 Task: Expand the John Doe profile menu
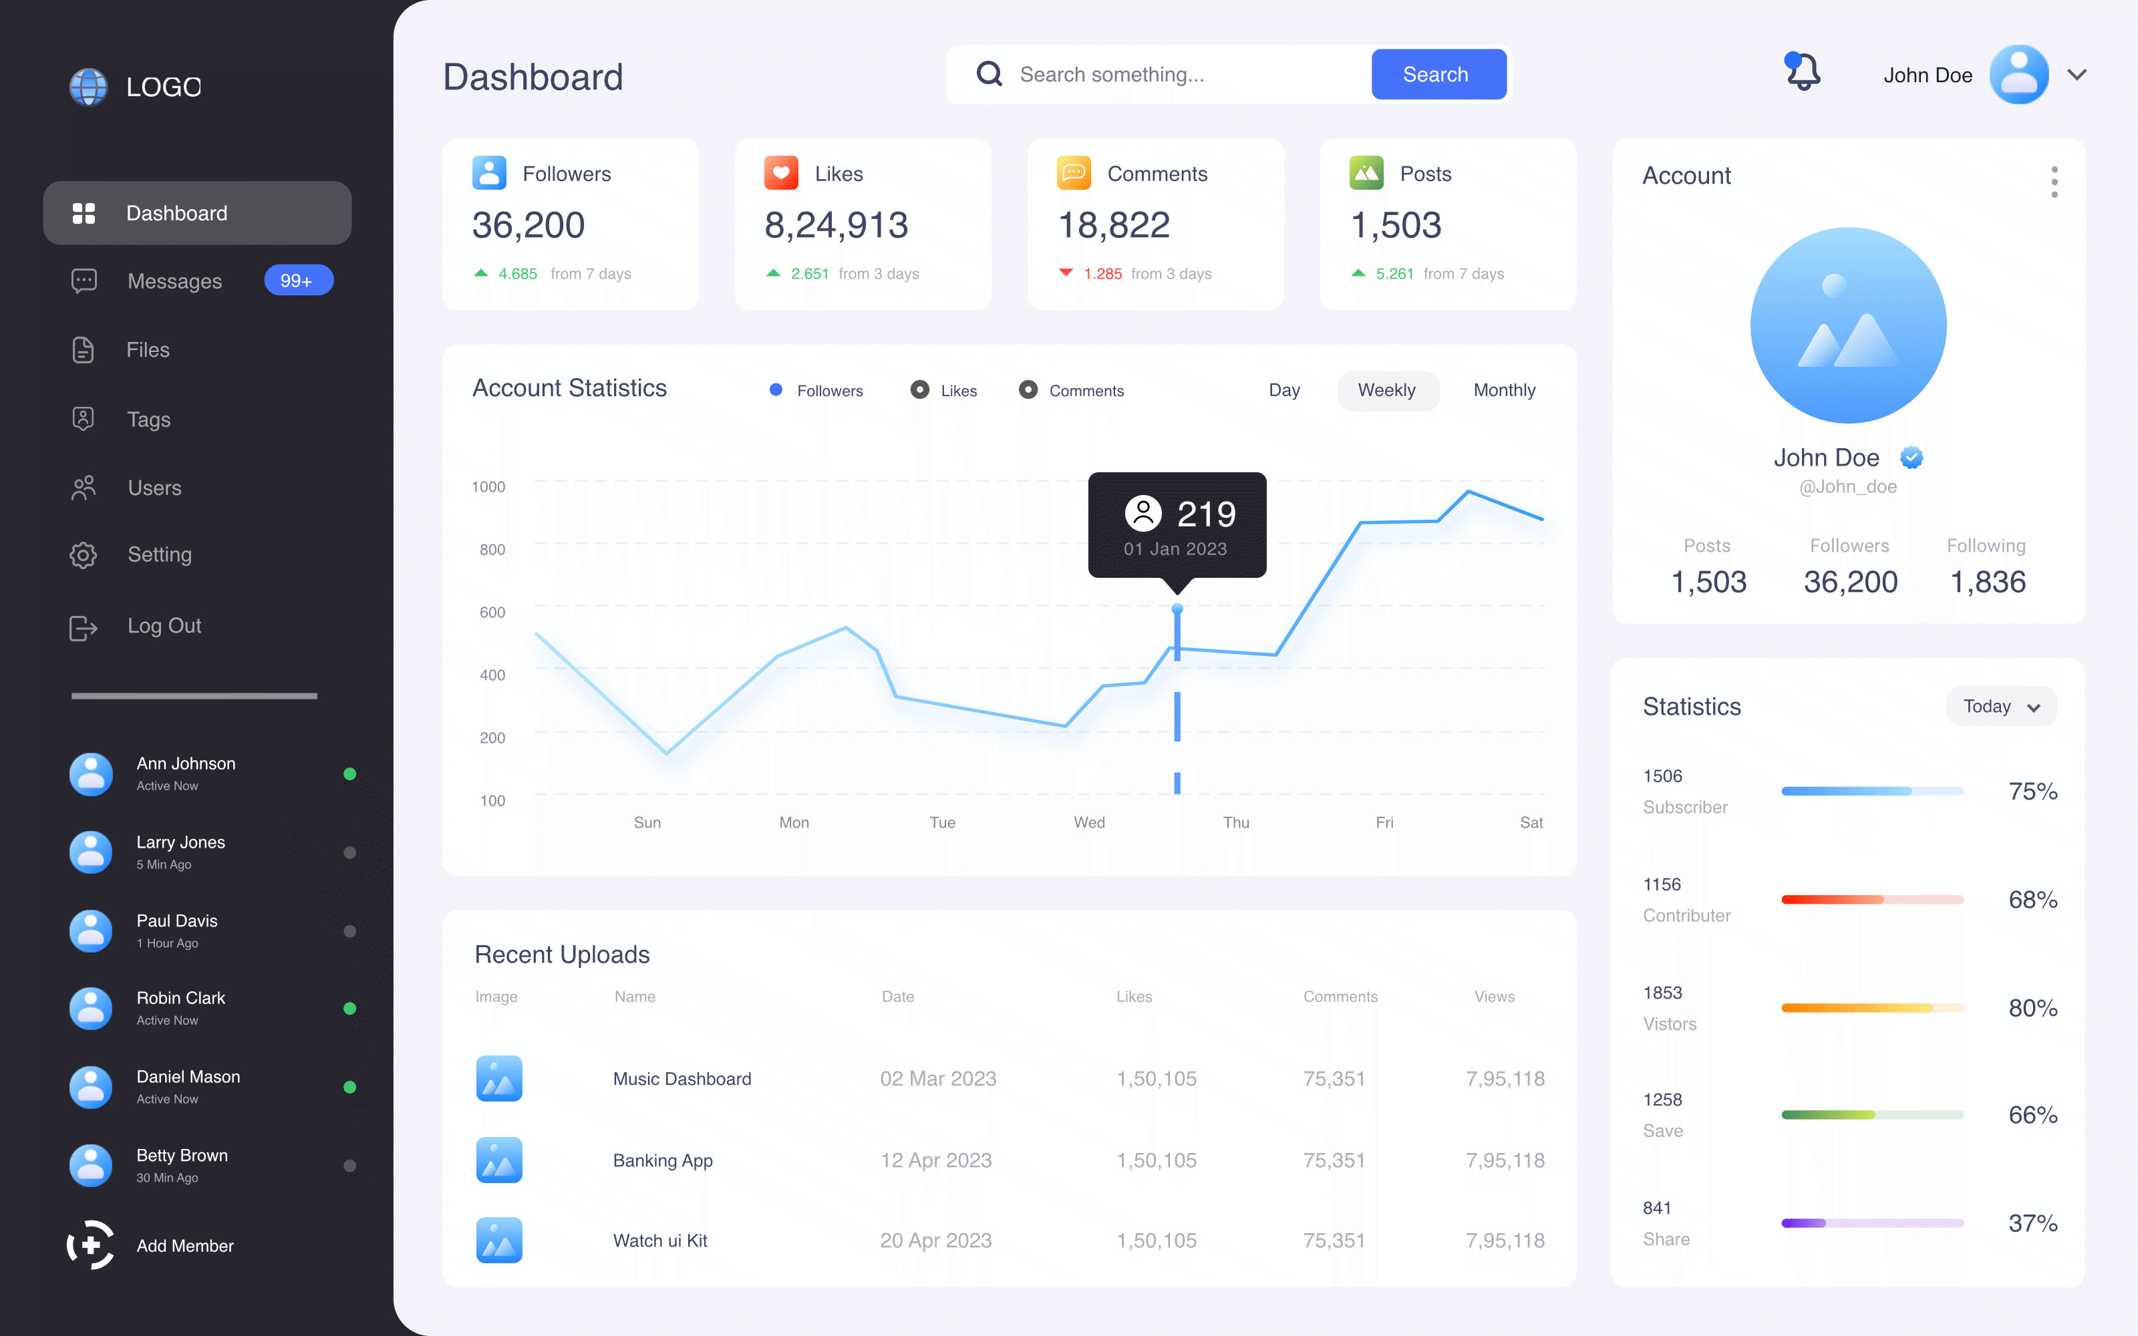coord(2078,74)
